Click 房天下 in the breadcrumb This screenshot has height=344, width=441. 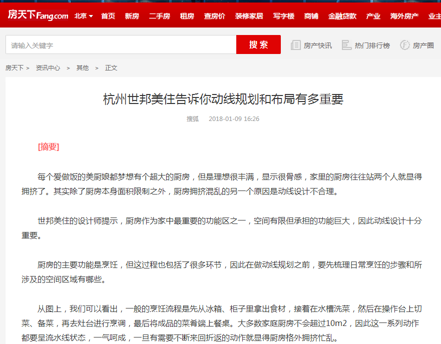[x=15, y=67]
